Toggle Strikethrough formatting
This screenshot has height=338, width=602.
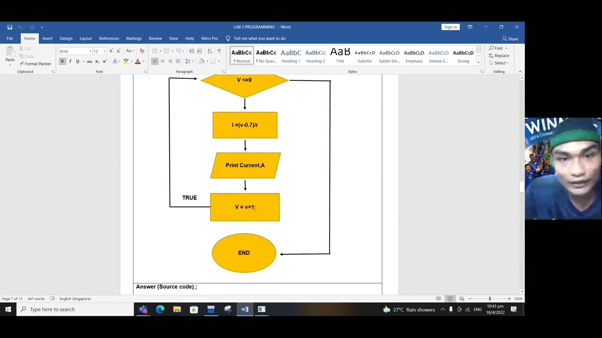click(89, 61)
